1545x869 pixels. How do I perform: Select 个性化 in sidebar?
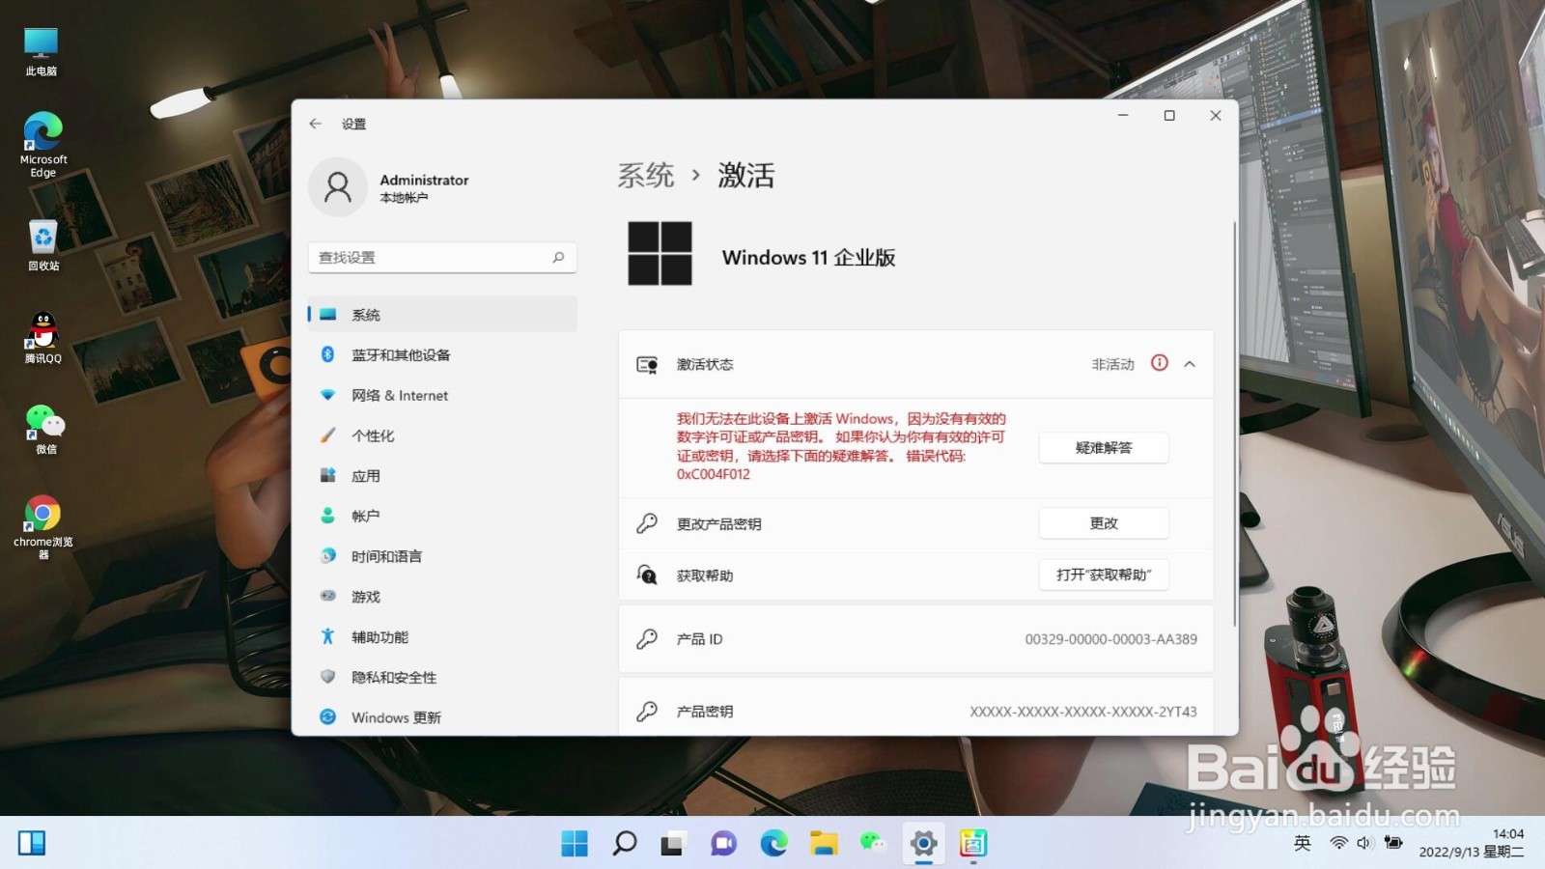coord(442,435)
